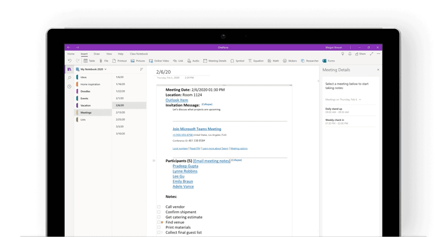The width and height of the screenshot is (447, 237).
Task: Select the Ideas section
Action: [x=93, y=77]
